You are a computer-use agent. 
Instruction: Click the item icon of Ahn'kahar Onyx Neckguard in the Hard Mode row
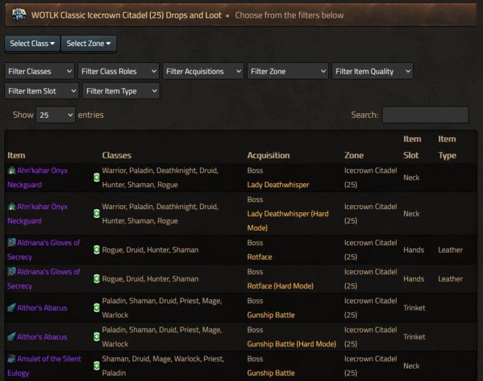[12, 207]
